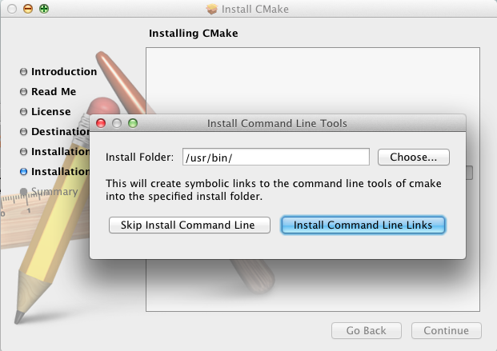Screen dimensions: 497x351
Task: Close the Install Command Line Tools dialog
Action: 102,124
